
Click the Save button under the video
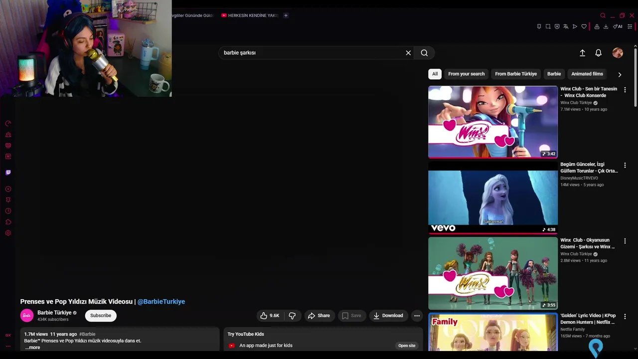pos(351,316)
